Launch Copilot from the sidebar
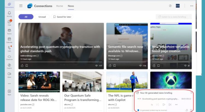 point(9,66)
